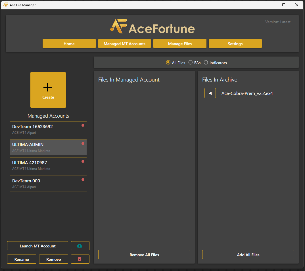Click the Ace-Cobra-Prem_v2.2.ex4 file name
This screenshot has width=305, height=271.
pos(247,93)
